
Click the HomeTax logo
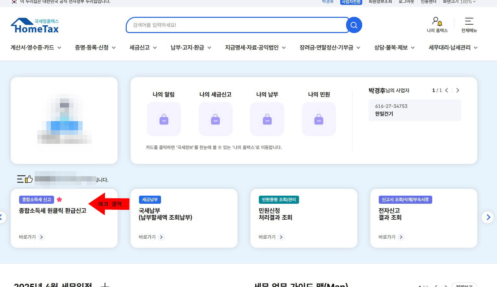coord(35,25)
